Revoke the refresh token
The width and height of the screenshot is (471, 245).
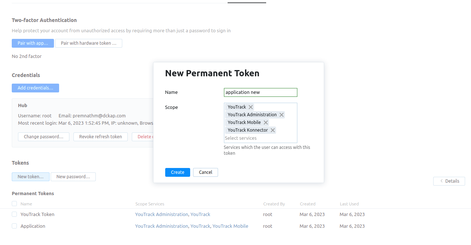[100, 136]
